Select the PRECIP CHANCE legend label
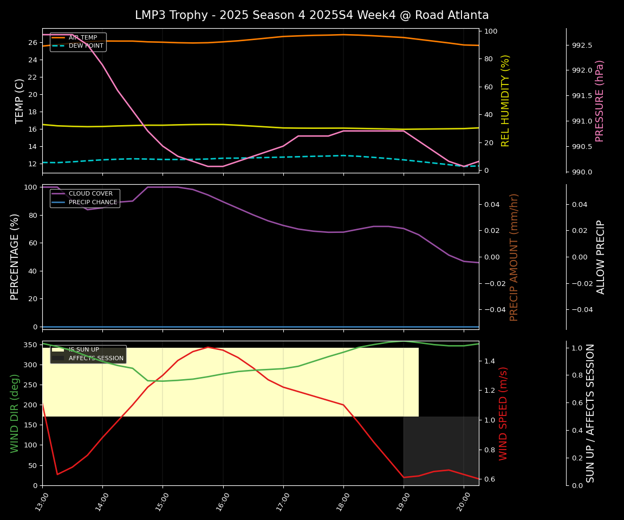Image resolution: width=624 pixels, height=520 pixels. (x=93, y=203)
